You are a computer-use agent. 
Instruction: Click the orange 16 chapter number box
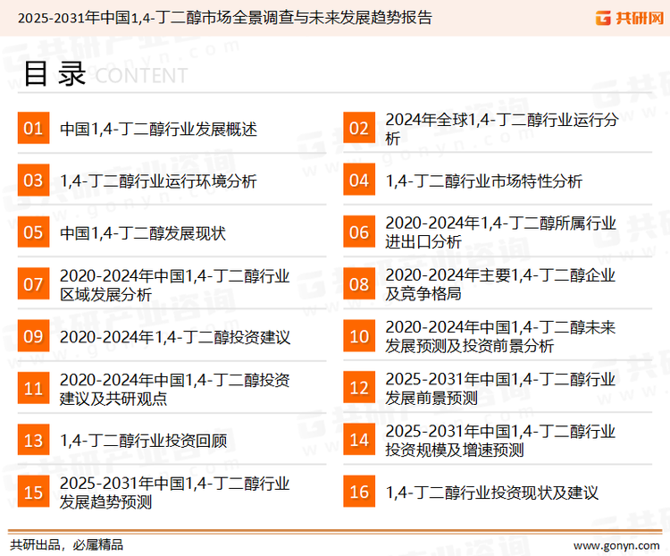(359, 492)
